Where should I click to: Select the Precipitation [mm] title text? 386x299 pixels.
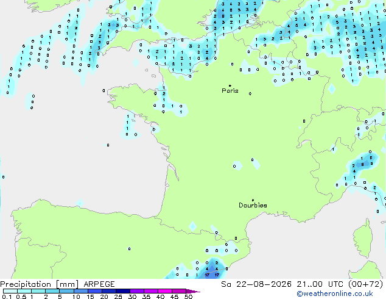40,284
